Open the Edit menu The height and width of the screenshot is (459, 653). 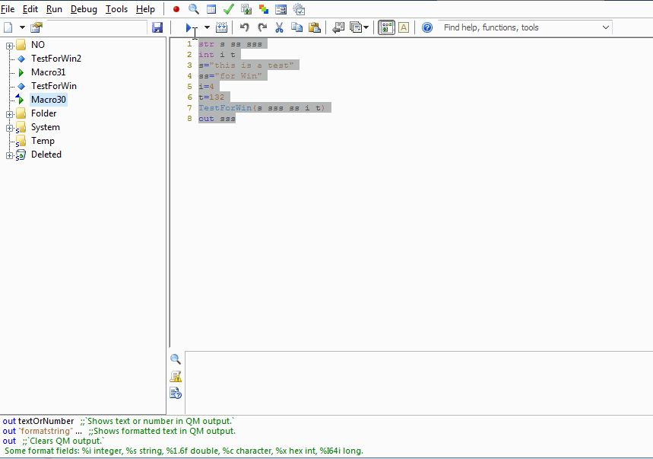point(30,9)
